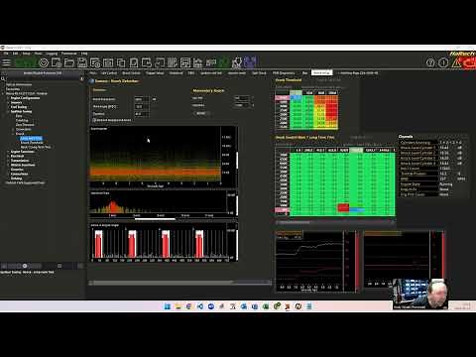476x357 pixels.
Task: Open the Help menu
Action: (x=84, y=54)
